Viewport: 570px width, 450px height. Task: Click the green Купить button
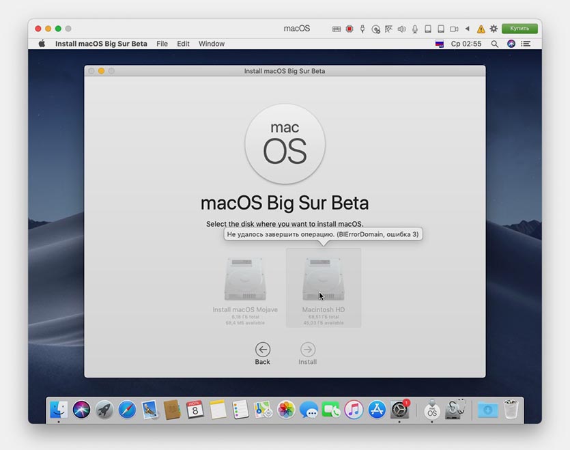click(x=519, y=29)
